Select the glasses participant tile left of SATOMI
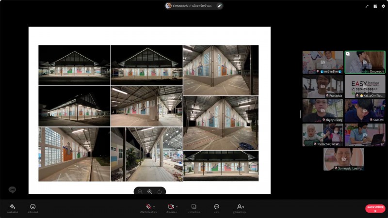The height and width of the screenshot is (218, 388). coord(323,111)
